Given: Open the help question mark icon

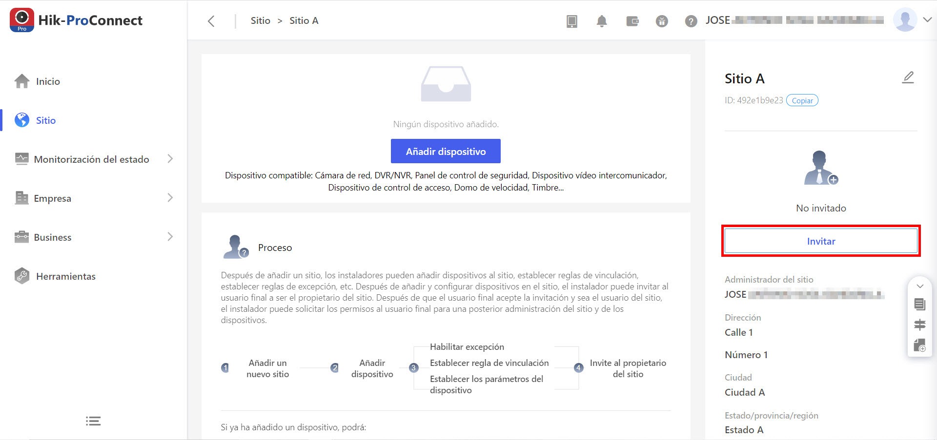Looking at the screenshot, I should [x=691, y=21].
